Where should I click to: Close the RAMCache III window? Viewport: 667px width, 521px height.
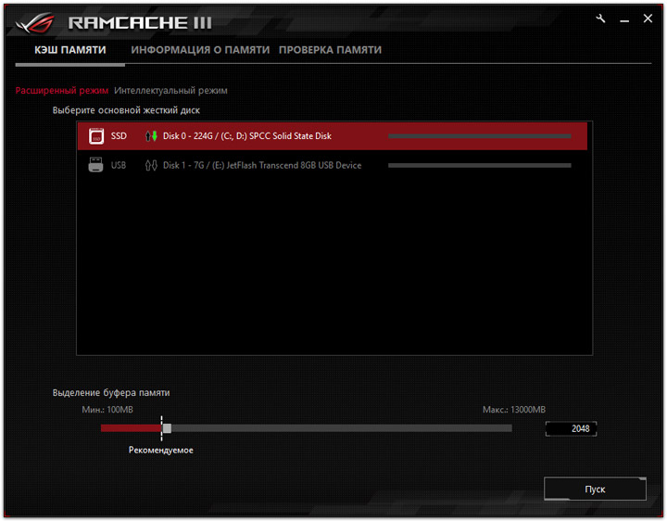(648, 19)
